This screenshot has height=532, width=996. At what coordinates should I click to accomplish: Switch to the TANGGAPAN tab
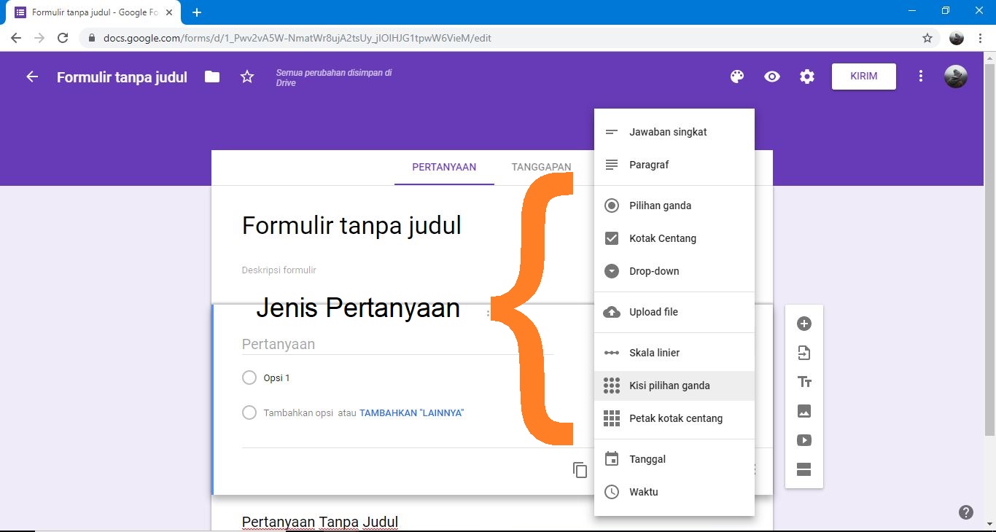(x=540, y=167)
